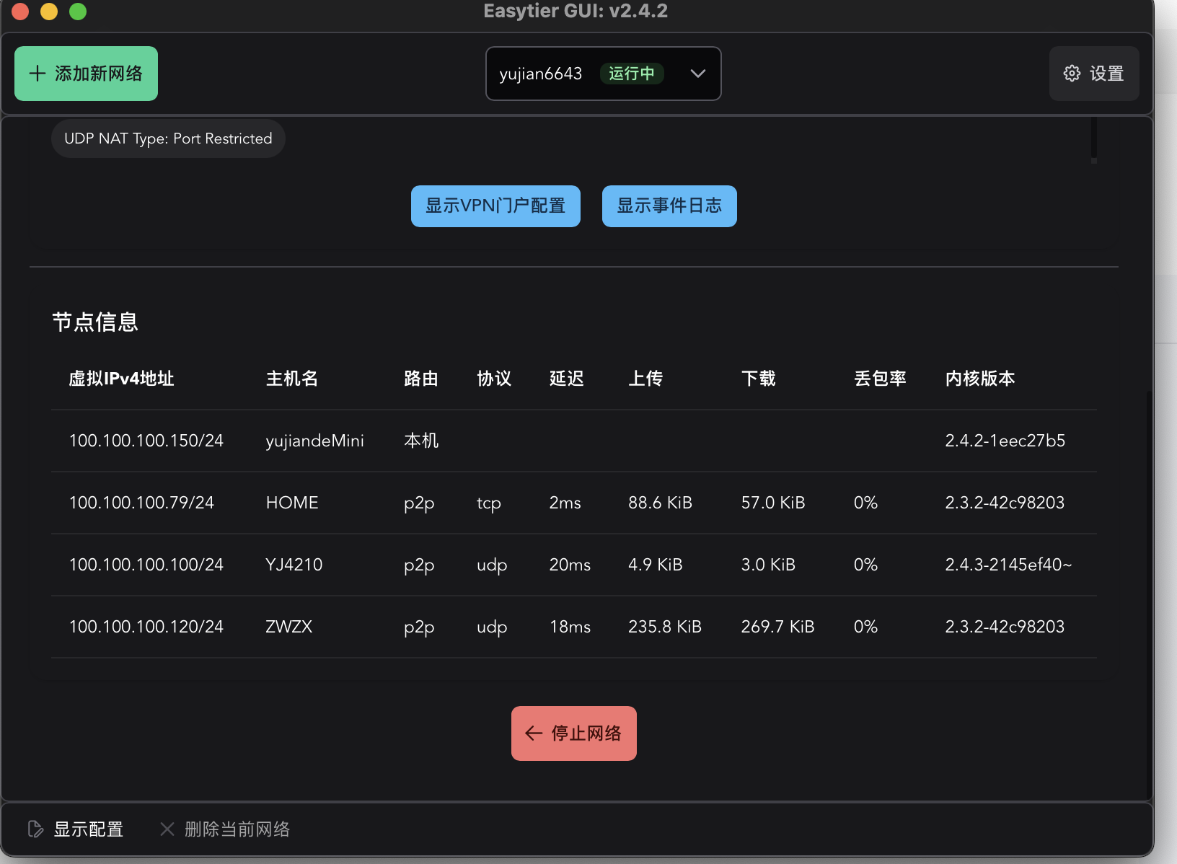Viewport: 1177px width, 864px height.
Task: Select the ZWZX hostname entry
Action: [288, 627]
